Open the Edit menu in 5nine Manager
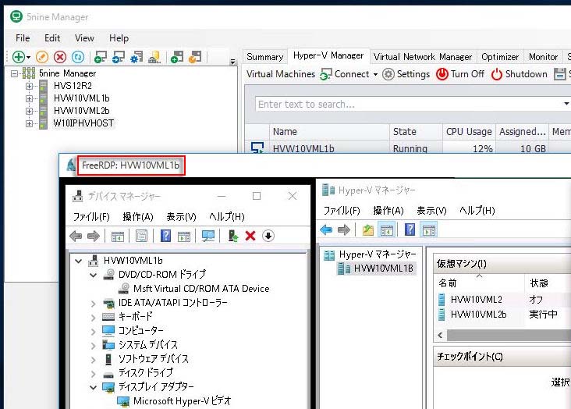The width and height of the screenshot is (571, 409). click(x=52, y=38)
